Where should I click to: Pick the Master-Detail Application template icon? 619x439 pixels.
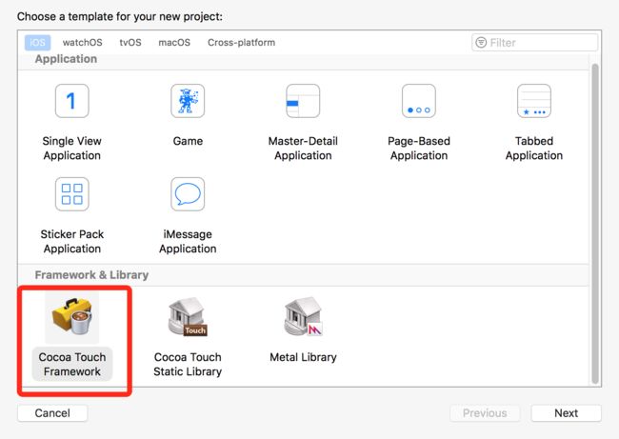pos(303,101)
